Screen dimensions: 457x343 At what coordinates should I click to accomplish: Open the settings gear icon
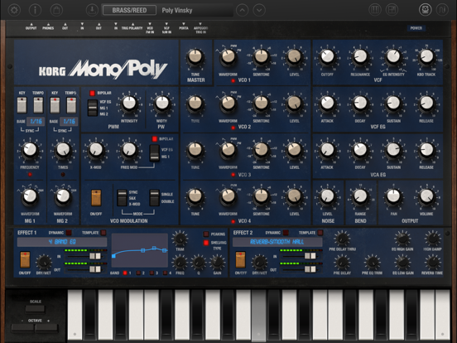click(x=14, y=10)
